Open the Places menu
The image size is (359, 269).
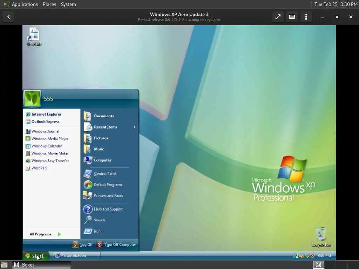(49, 4)
